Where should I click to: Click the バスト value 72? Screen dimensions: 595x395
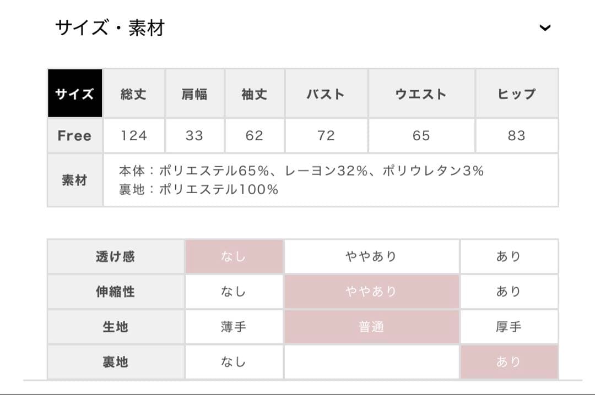click(326, 135)
